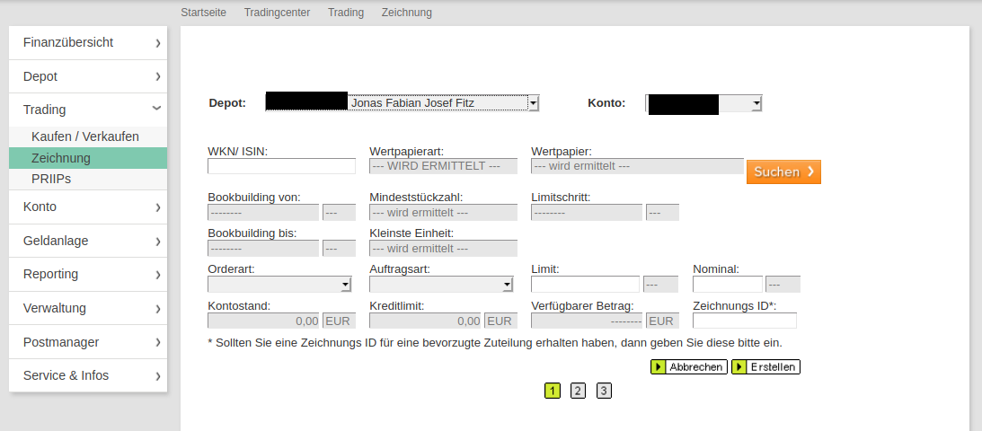Open the Konto selection dropdown

pos(703,103)
